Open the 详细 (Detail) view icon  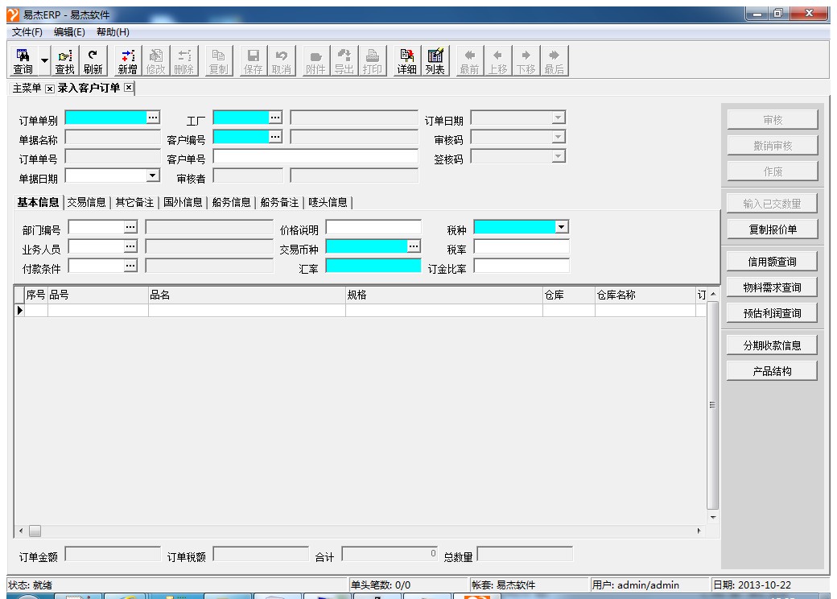point(406,61)
